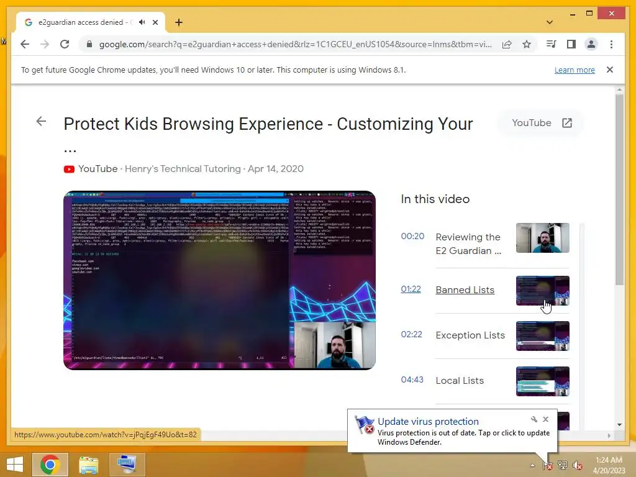This screenshot has height=477, width=636.
Task: Open media controls icon in toolbar
Action: 552,44
